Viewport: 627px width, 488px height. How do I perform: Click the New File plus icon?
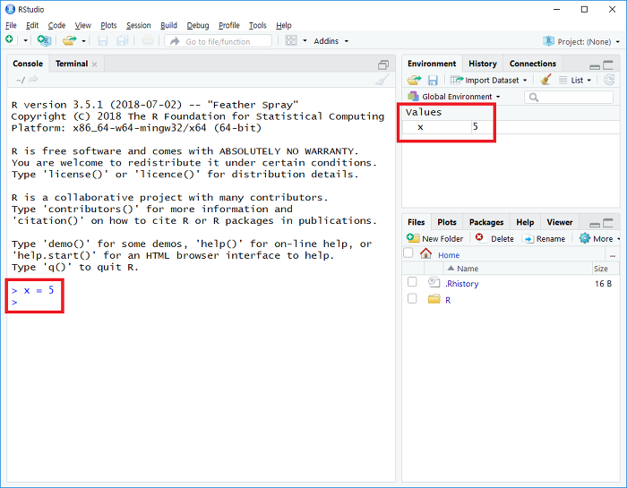click(x=9, y=40)
